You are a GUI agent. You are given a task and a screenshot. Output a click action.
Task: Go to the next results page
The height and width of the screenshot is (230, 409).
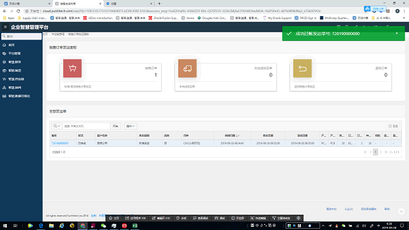(x=381, y=152)
